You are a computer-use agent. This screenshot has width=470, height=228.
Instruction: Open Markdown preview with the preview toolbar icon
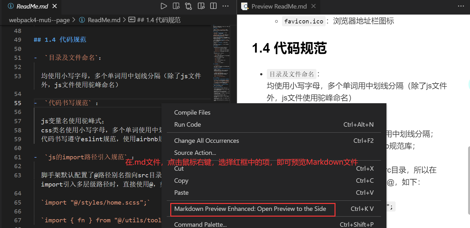[x=176, y=6]
